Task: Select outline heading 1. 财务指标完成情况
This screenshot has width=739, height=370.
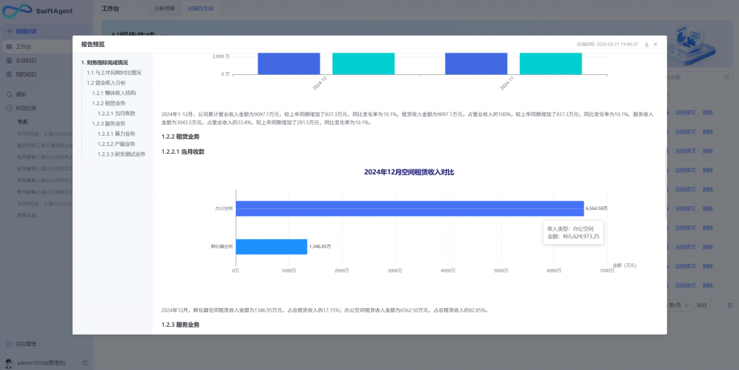Action: click(x=105, y=63)
